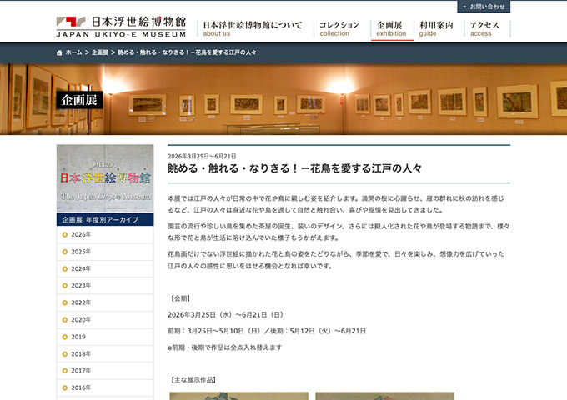Click the 【主な展示作品】 heading
Image resolution: width=567 pixels, height=400 pixels.
pyautogui.click(x=193, y=380)
